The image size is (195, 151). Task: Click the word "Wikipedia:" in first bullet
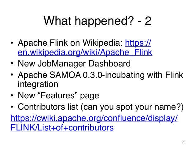(103, 43)
